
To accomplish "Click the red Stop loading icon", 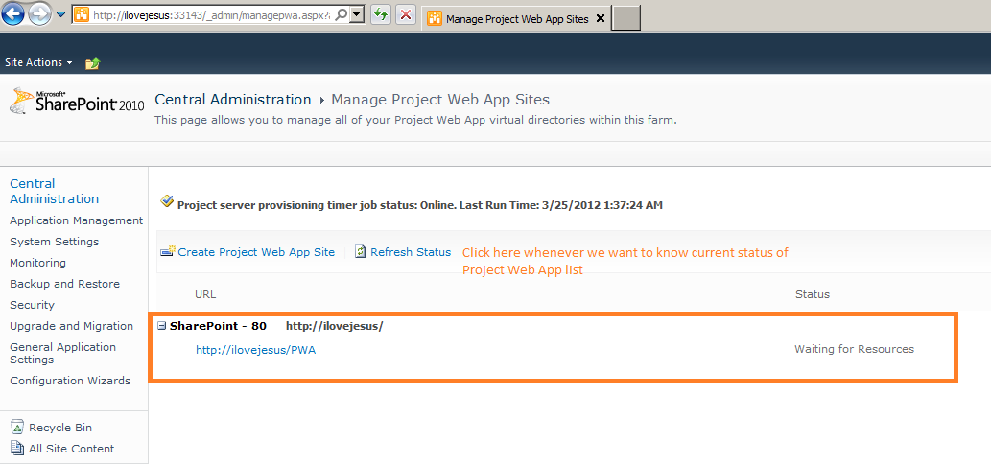I will pyautogui.click(x=406, y=15).
